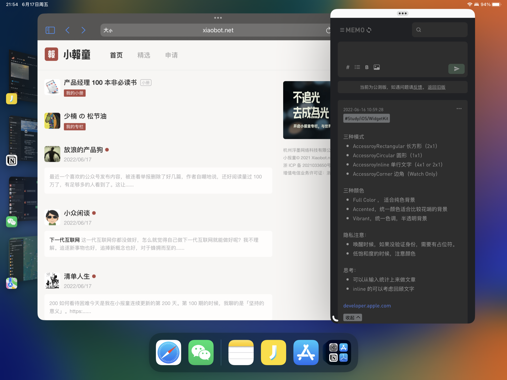Go back with Safari's back arrow
The image size is (507, 380).
point(67,30)
